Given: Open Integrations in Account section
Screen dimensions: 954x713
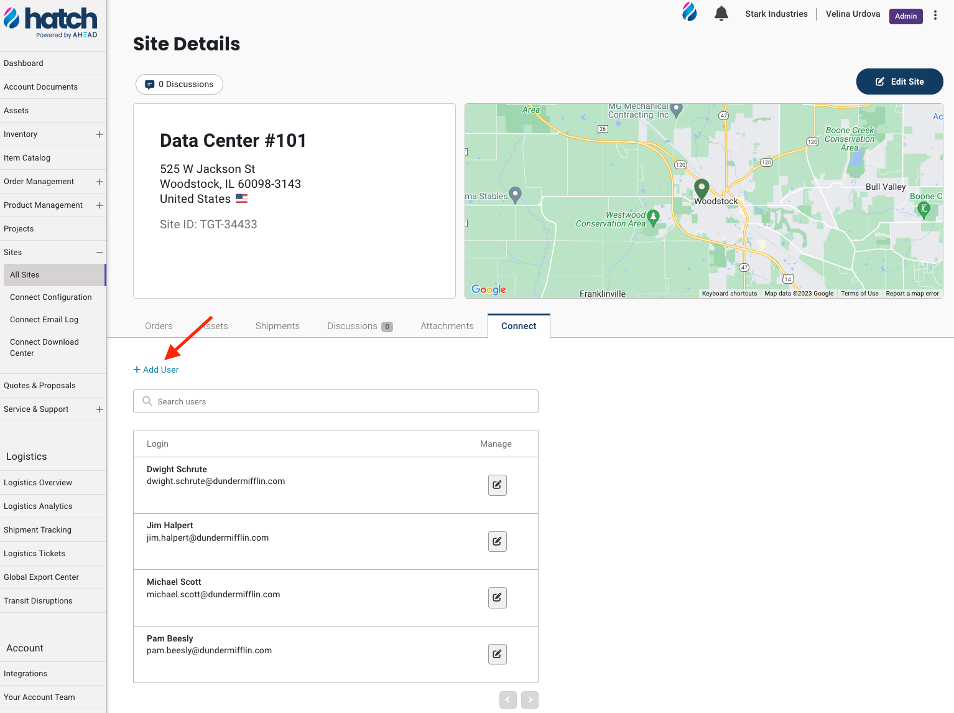Looking at the screenshot, I should 53,674.
